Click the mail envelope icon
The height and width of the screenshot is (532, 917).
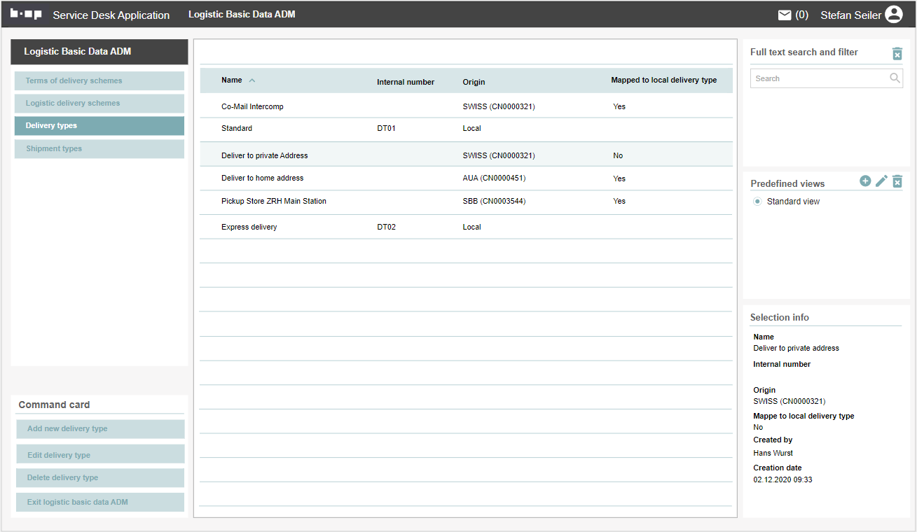coord(785,15)
